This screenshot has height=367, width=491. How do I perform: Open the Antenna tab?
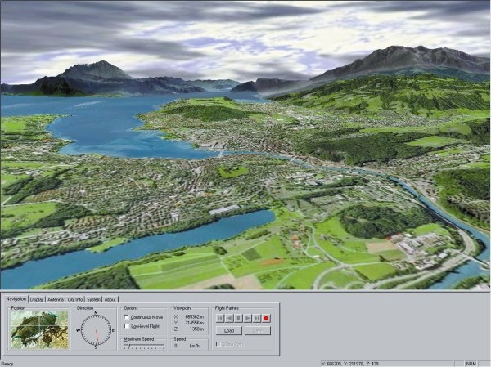(56, 299)
